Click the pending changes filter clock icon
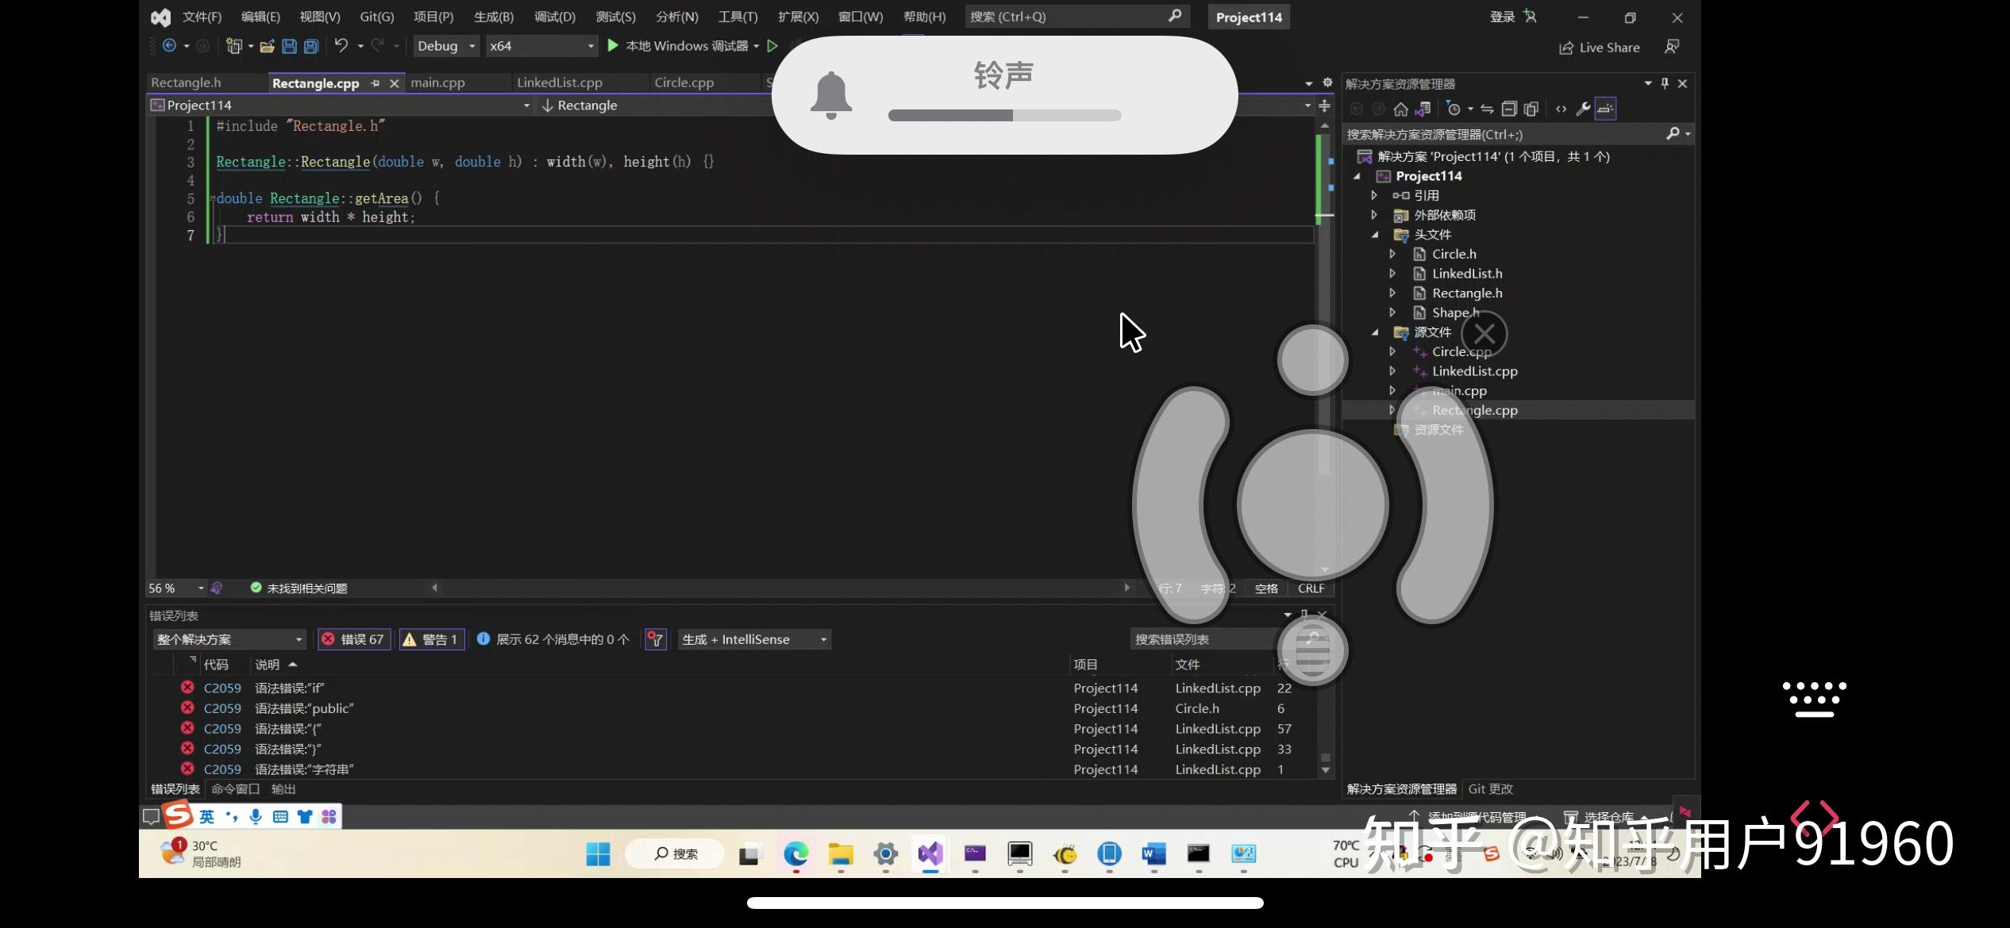 (1454, 109)
